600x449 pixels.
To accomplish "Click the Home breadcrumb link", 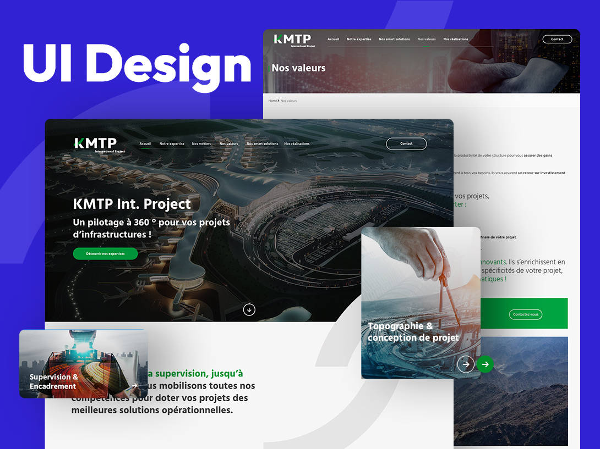I will pyautogui.click(x=272, y=101).
